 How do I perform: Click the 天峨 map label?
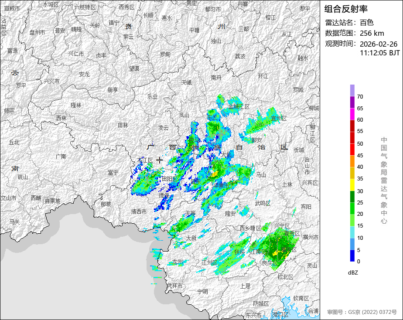[186, 82]
